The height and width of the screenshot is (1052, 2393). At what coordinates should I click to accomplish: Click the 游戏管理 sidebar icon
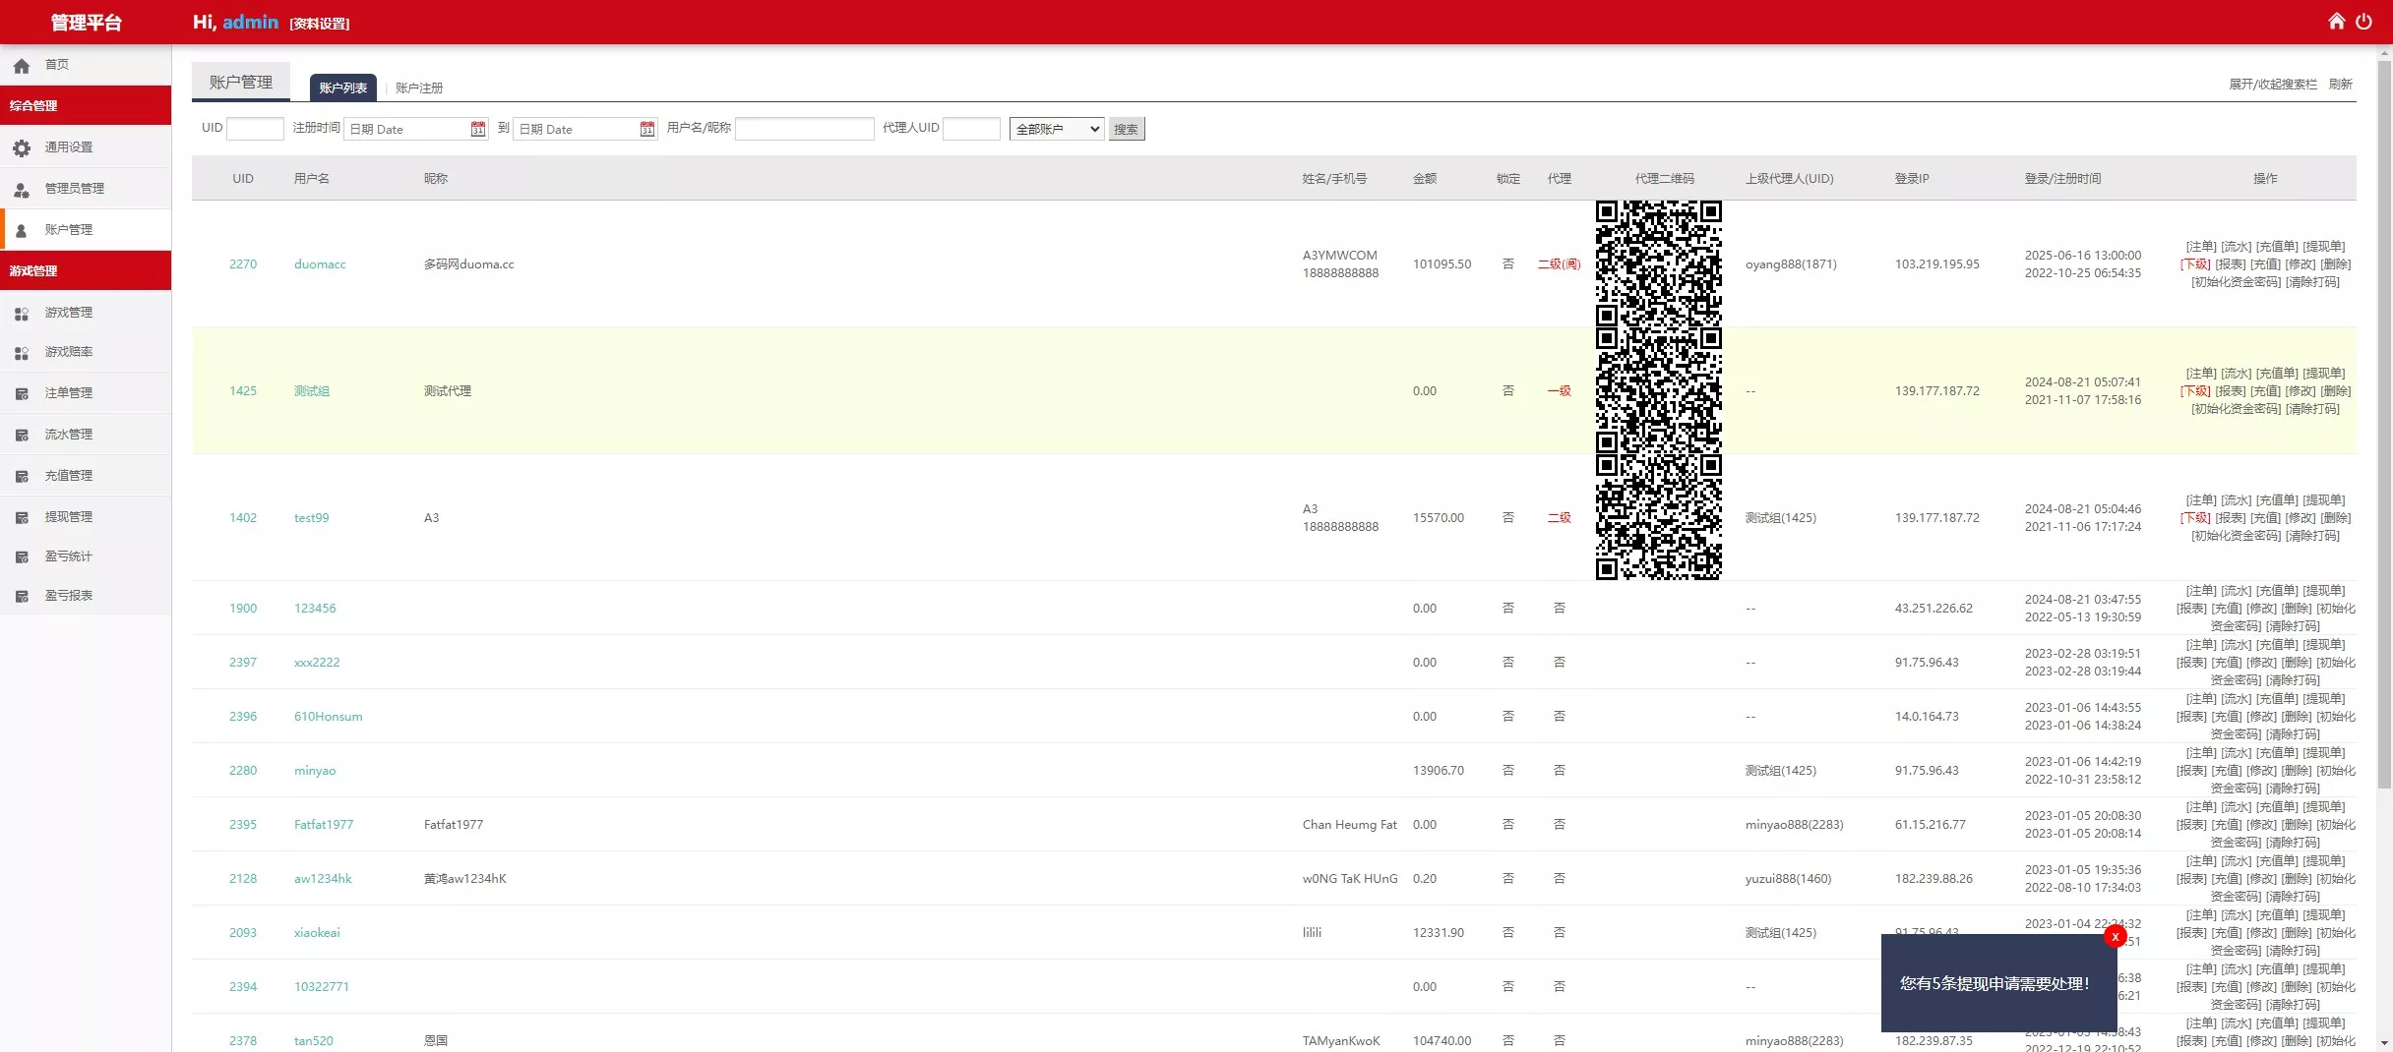[x=22, y=313]
